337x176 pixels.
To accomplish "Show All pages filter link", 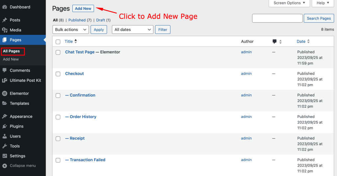I will (x=55, y=20).
